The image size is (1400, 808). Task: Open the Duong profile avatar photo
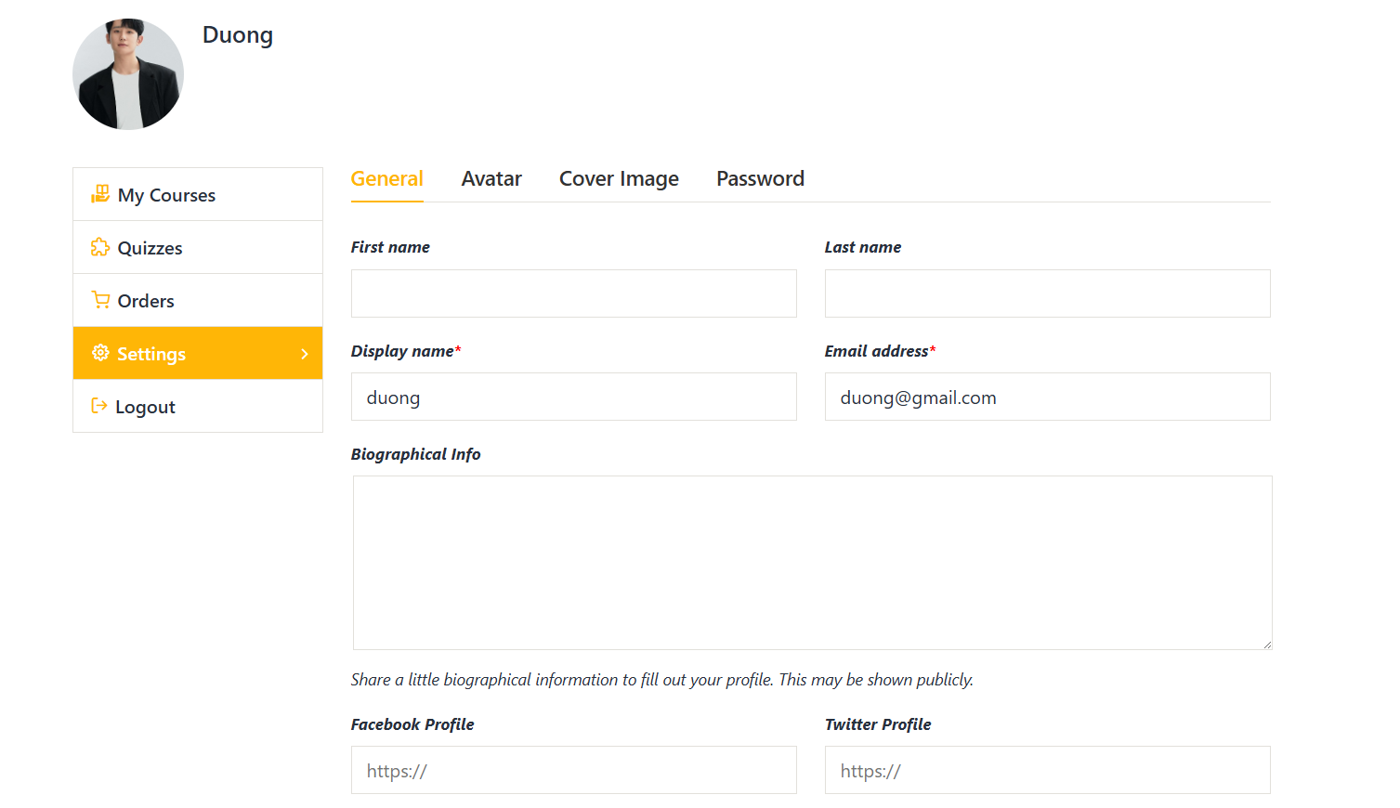pos(128,74)
